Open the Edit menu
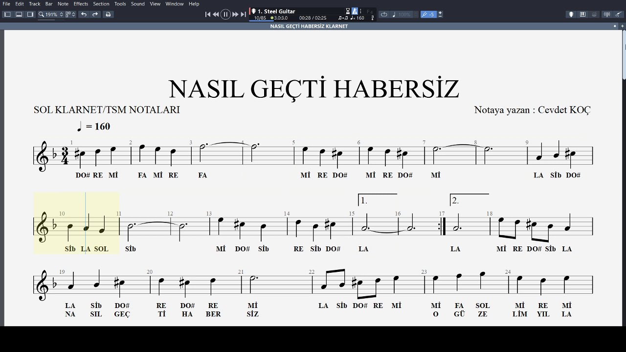626x352 pixels. point(20,4)
